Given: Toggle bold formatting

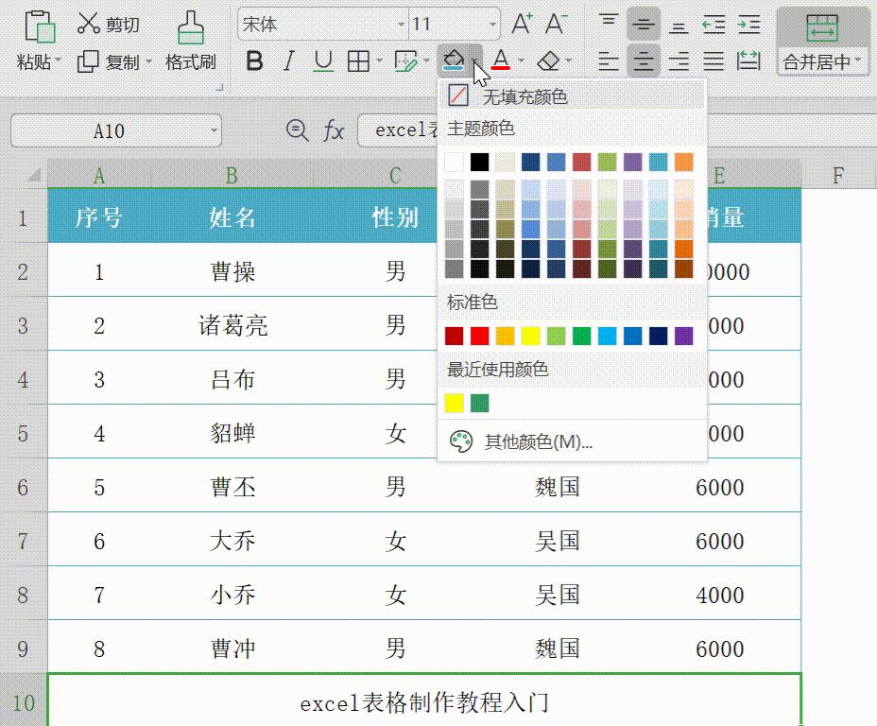Looking at the screenshot, I should (253, 60).
